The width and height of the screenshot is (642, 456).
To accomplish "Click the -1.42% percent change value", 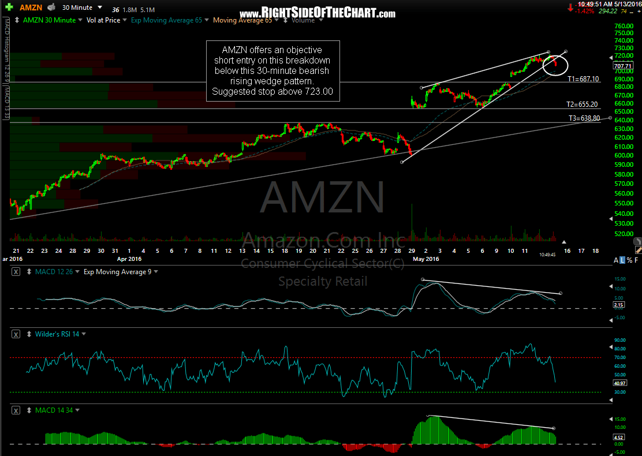I will tap(584, 11).
